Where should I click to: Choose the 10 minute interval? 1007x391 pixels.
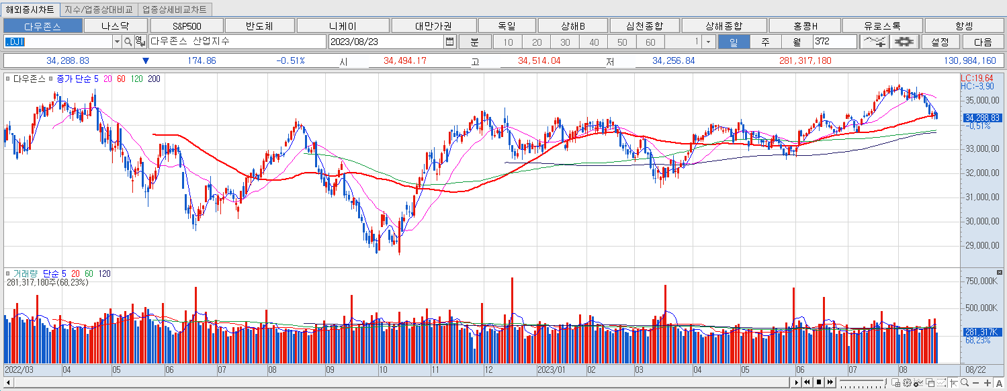[508, 42]
